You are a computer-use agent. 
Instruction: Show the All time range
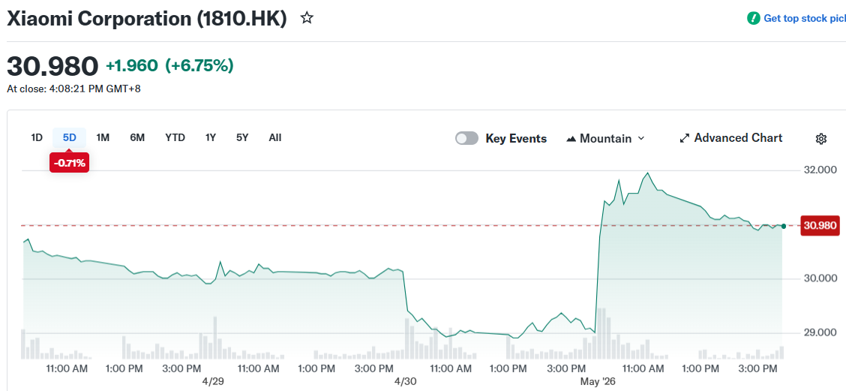[275, 138]
